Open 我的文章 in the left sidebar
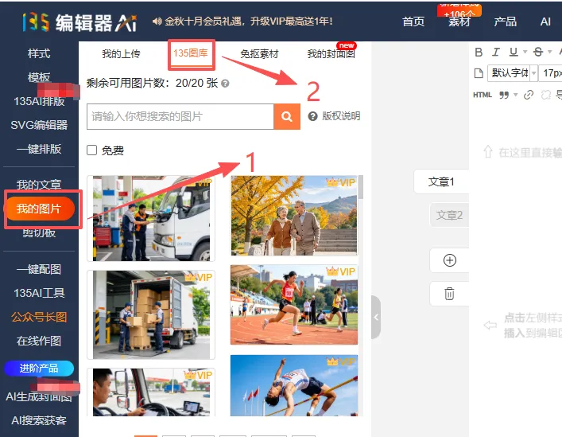The height and width of the screenshot is (437, 562). (x=39, y=185)
